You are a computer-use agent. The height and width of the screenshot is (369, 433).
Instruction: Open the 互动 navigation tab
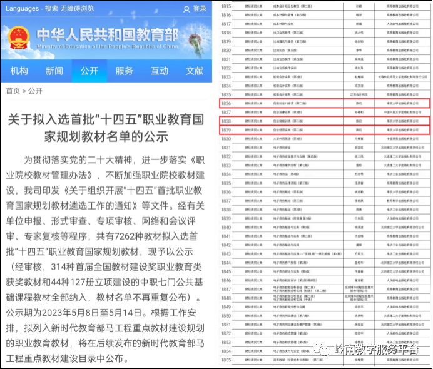(159, 71)
